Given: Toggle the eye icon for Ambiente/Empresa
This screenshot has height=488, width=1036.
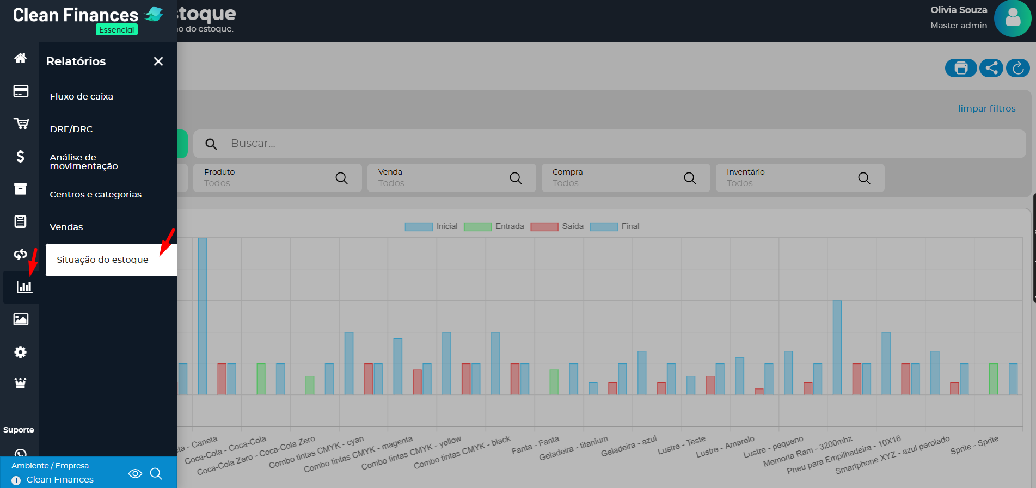Looking at the screenshot, I should tap(135, 473).
